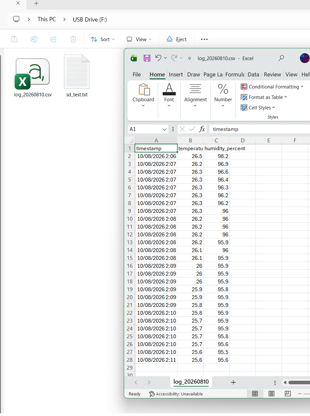Click cell with temperature 26.5
The image size is (310, 416).
coord(190,156)
